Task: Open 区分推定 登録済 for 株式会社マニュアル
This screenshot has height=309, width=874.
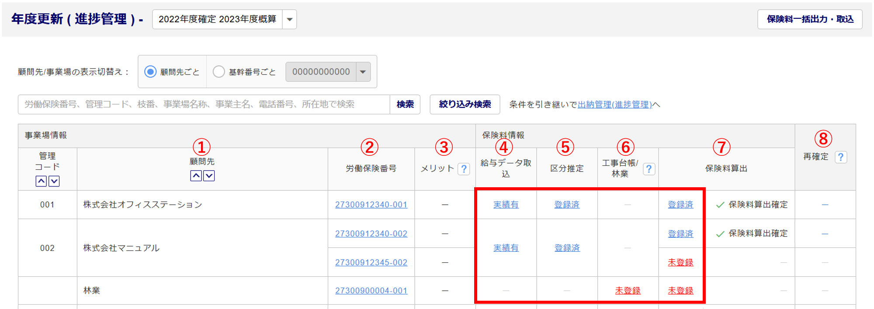Action: (567, 248)
